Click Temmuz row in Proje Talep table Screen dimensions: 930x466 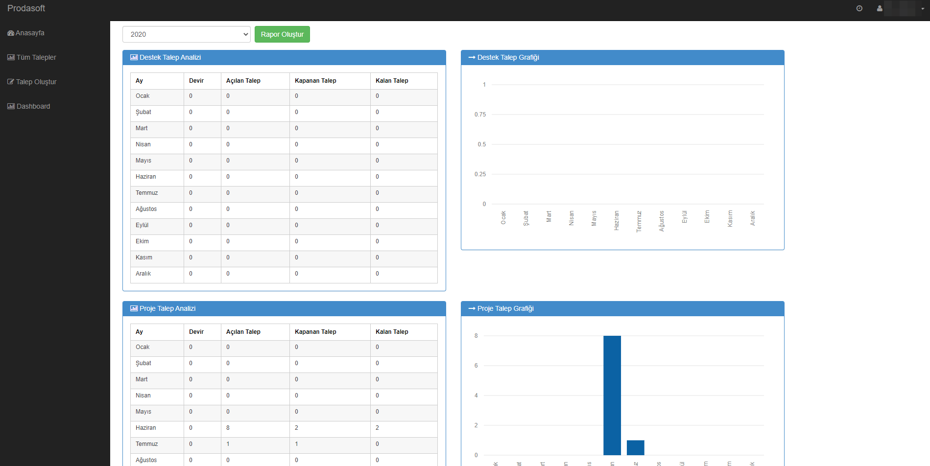(284, 444)
